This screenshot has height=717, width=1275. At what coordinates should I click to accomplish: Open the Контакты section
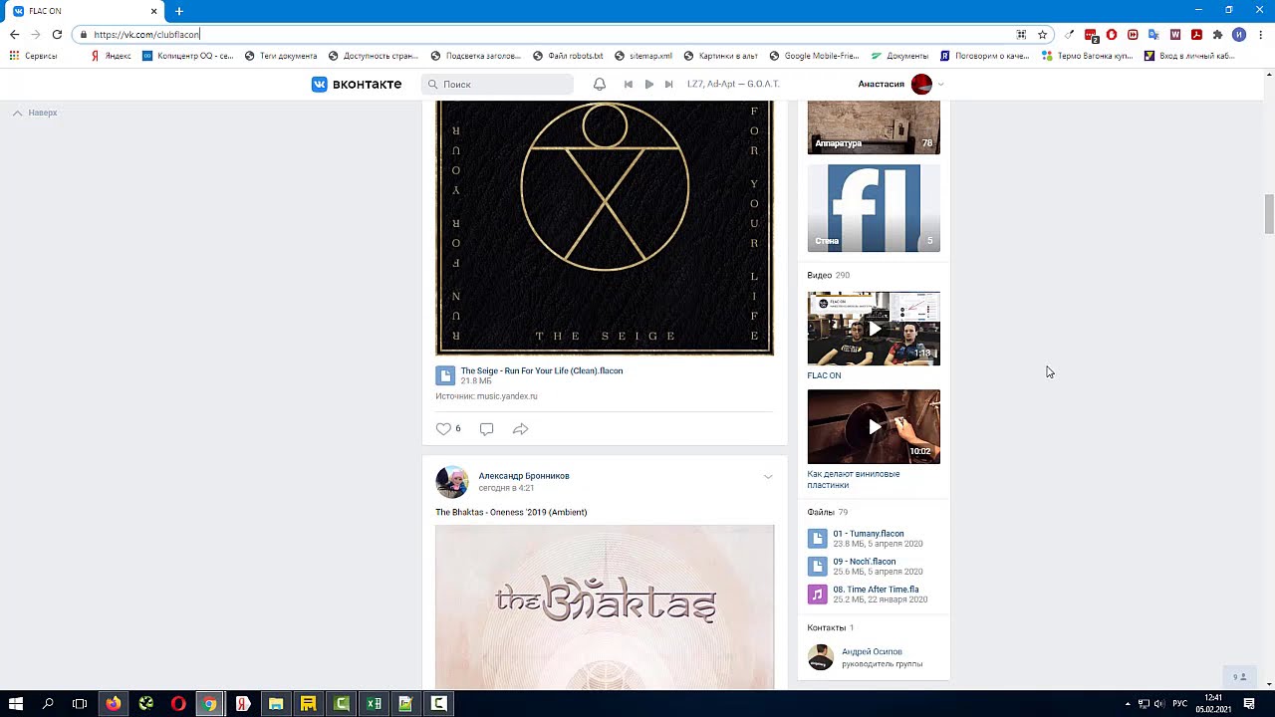[x=831, y=627]
